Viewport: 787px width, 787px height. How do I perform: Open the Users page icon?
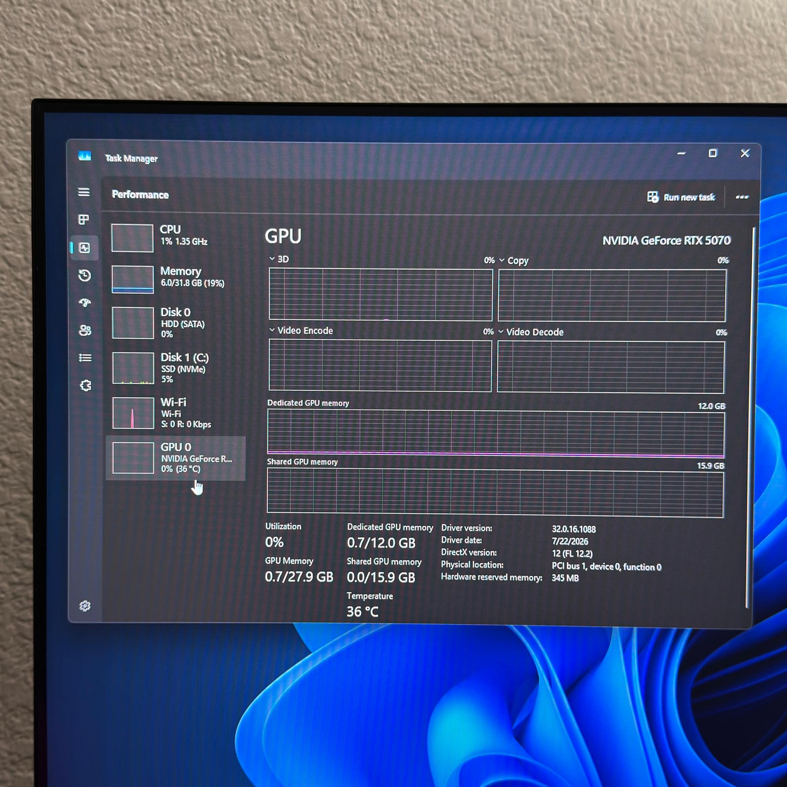pyautogui.click(x=85, y=330)
